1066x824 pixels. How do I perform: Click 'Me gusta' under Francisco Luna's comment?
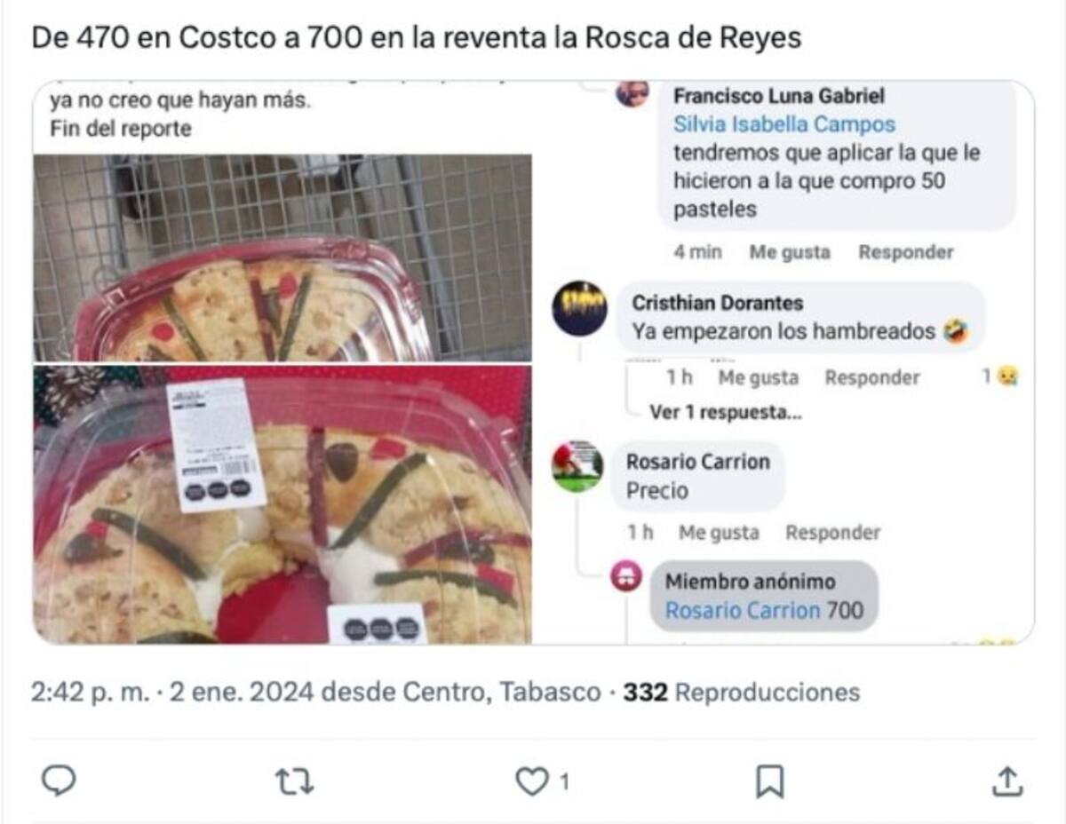point(789,252)
